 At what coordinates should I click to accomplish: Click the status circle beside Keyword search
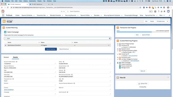[118, 49]
